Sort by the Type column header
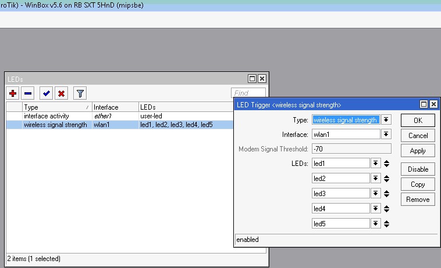The image size is (441, 268). click(57, 107)
